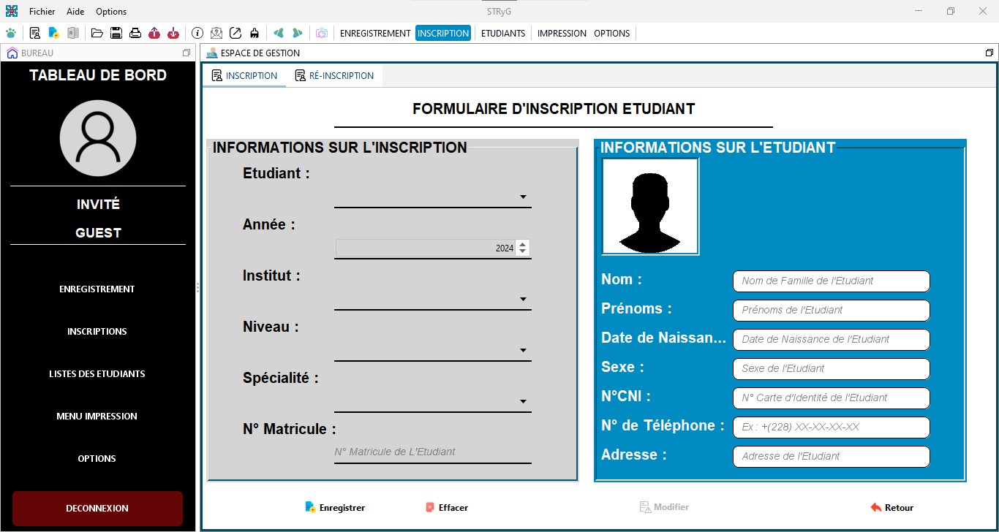Click the Prénoms de l'Etudiant field

pos(832,310)
